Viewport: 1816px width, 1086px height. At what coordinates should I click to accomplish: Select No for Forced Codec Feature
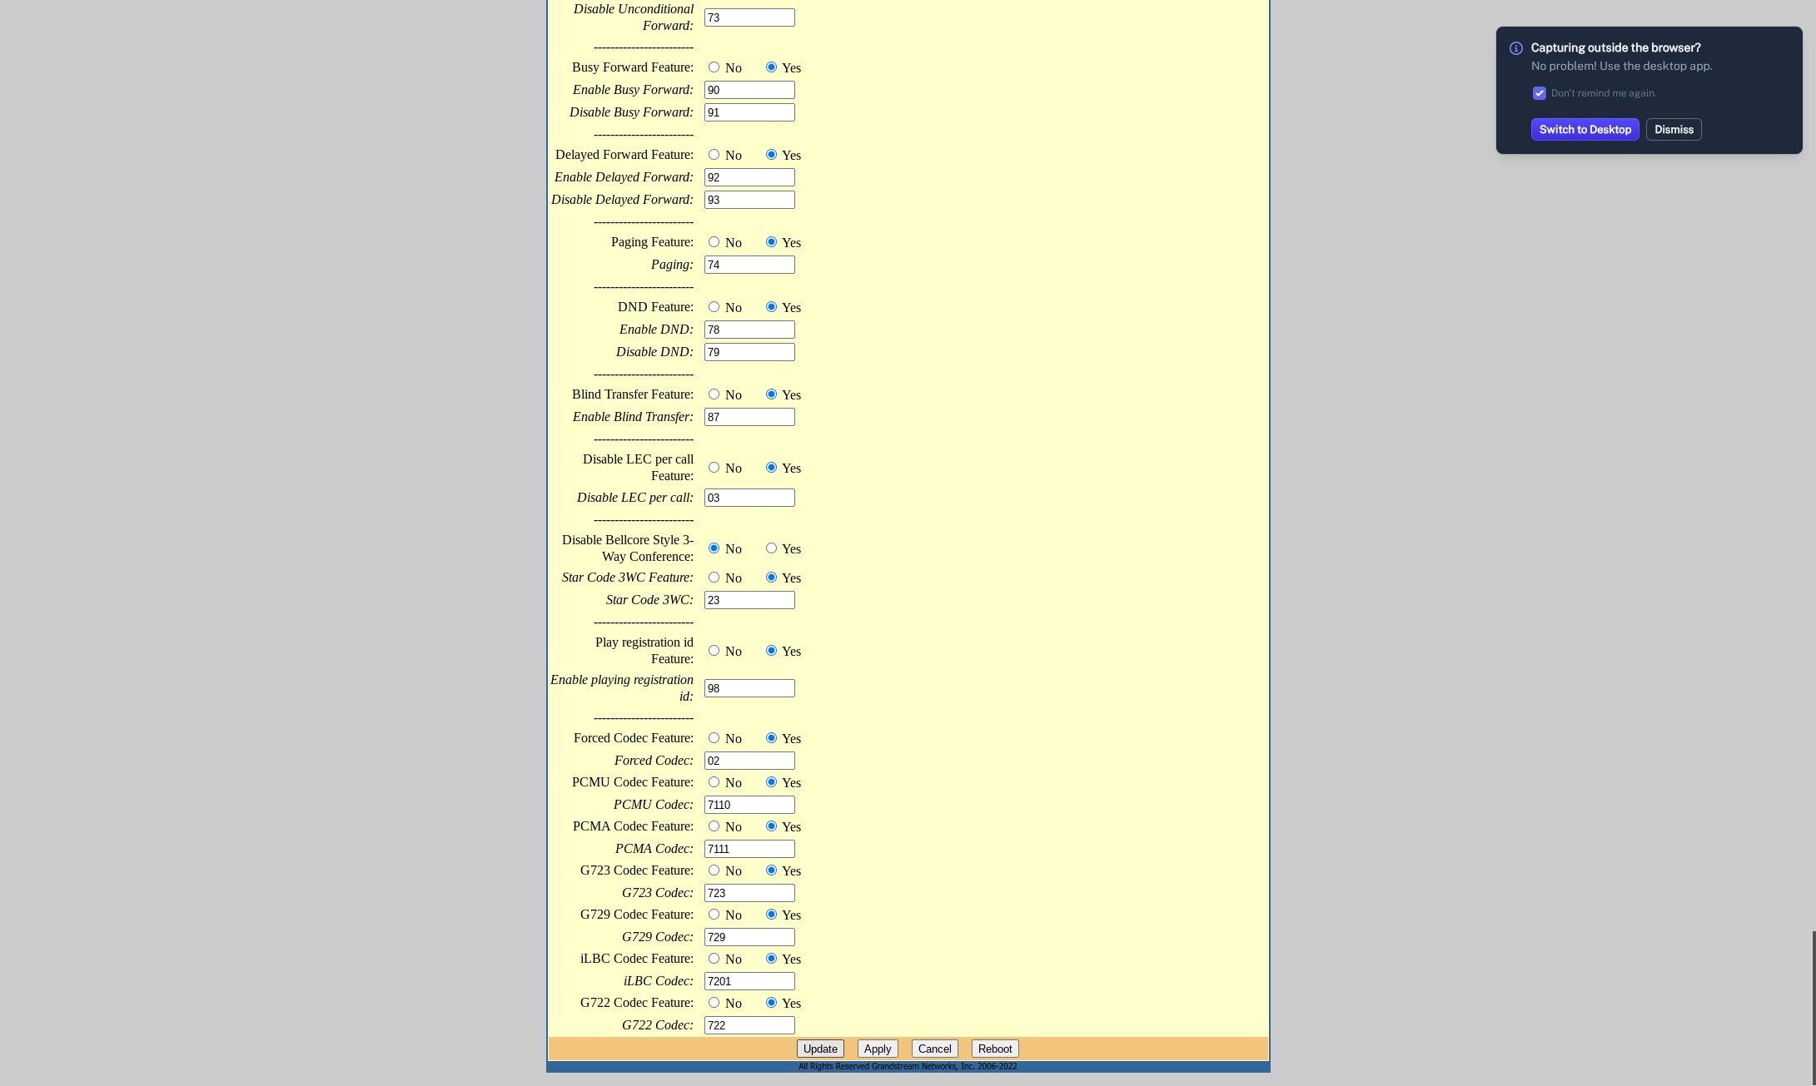[x=714, y=738]
